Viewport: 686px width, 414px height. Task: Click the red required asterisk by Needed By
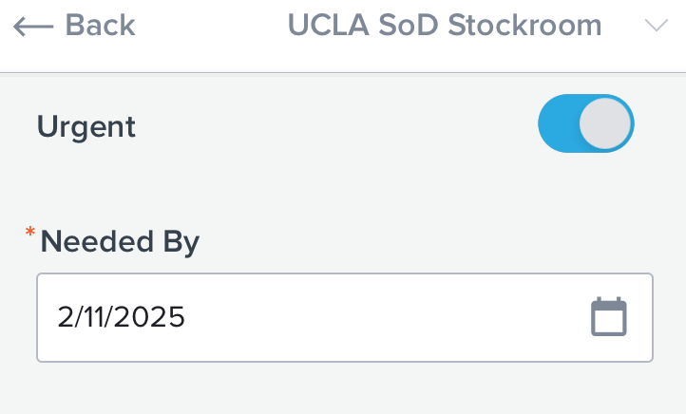click(30, 232)
